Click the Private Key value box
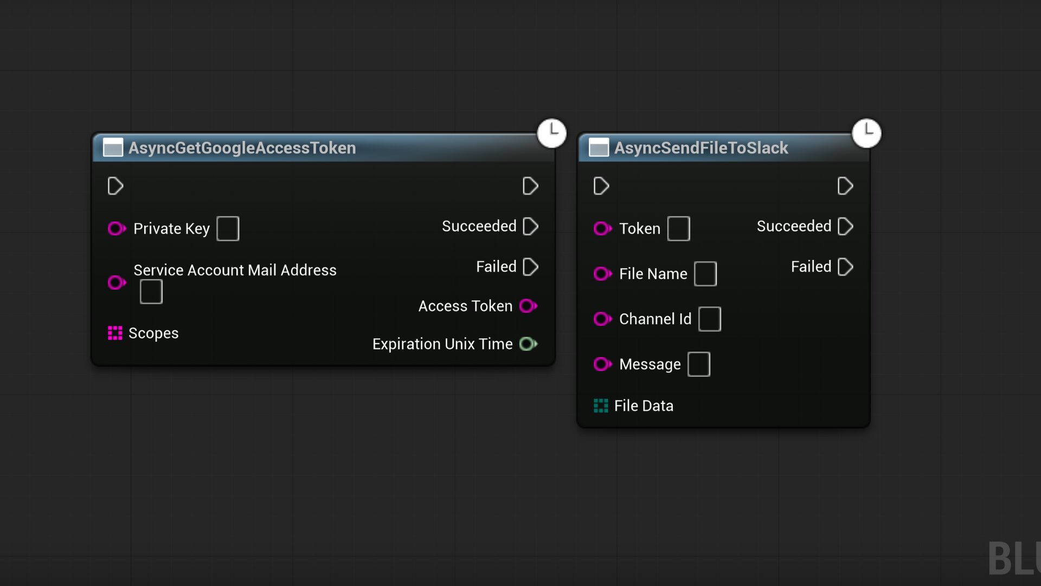1041x586 pixels. point(228,228)
